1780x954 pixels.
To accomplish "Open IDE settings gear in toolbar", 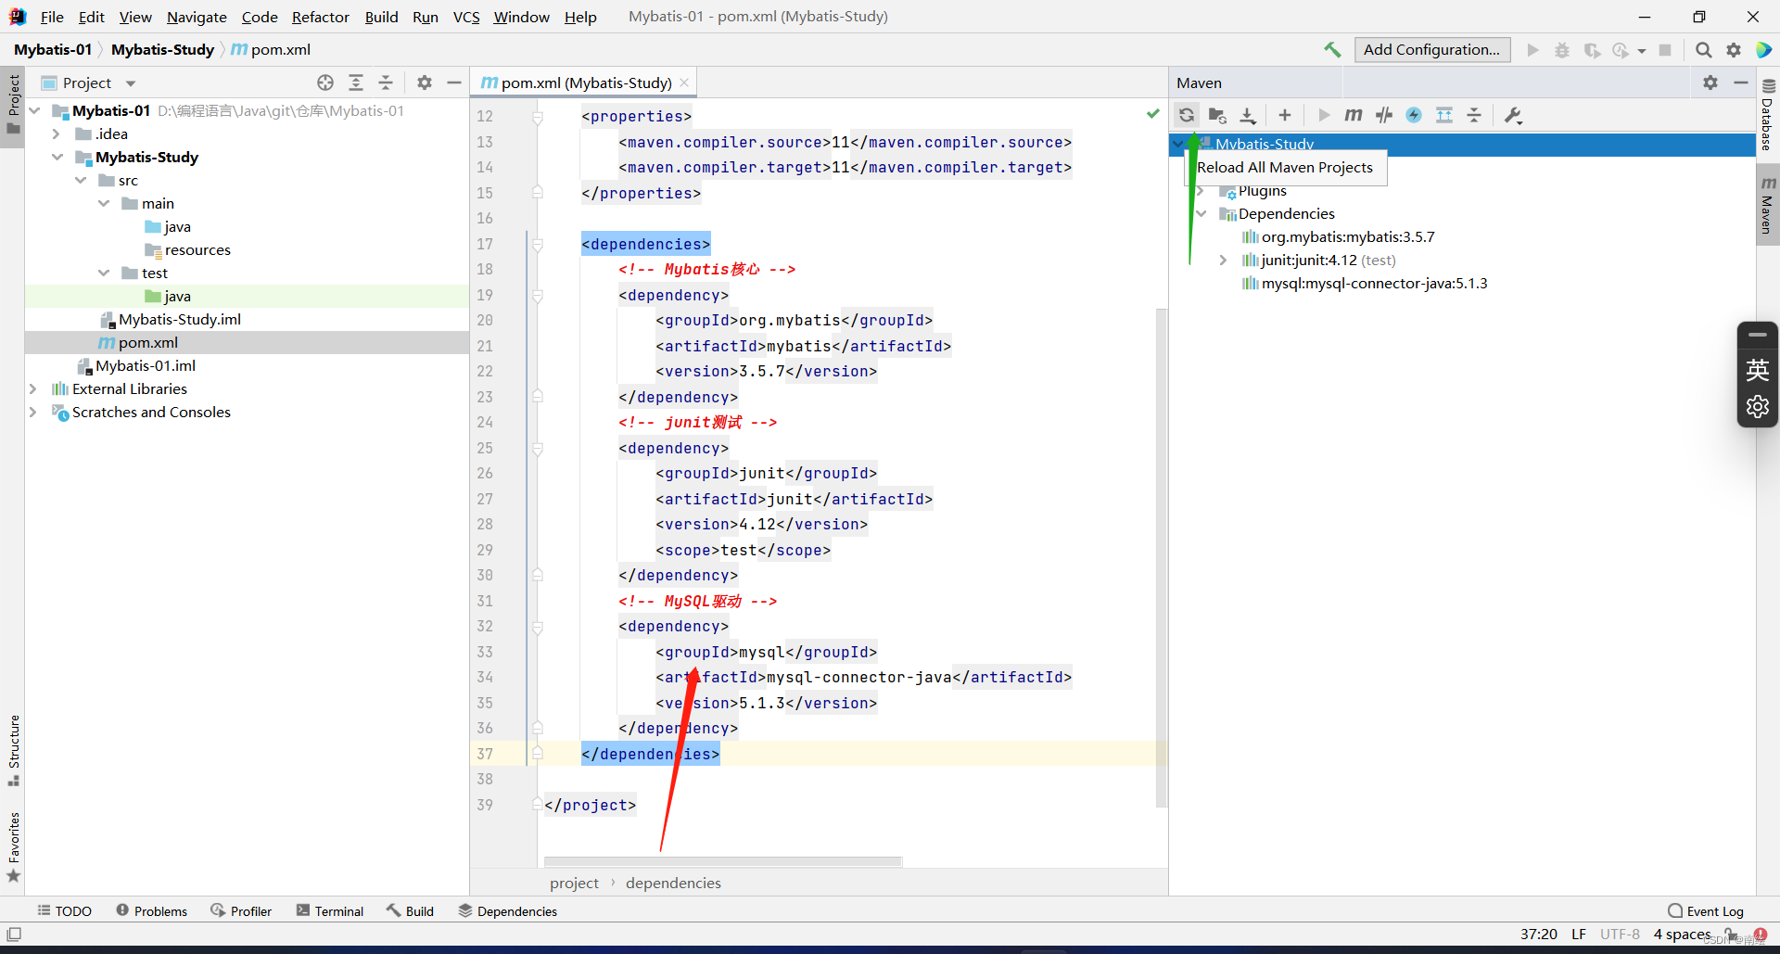I will (x=1734, y=49).
